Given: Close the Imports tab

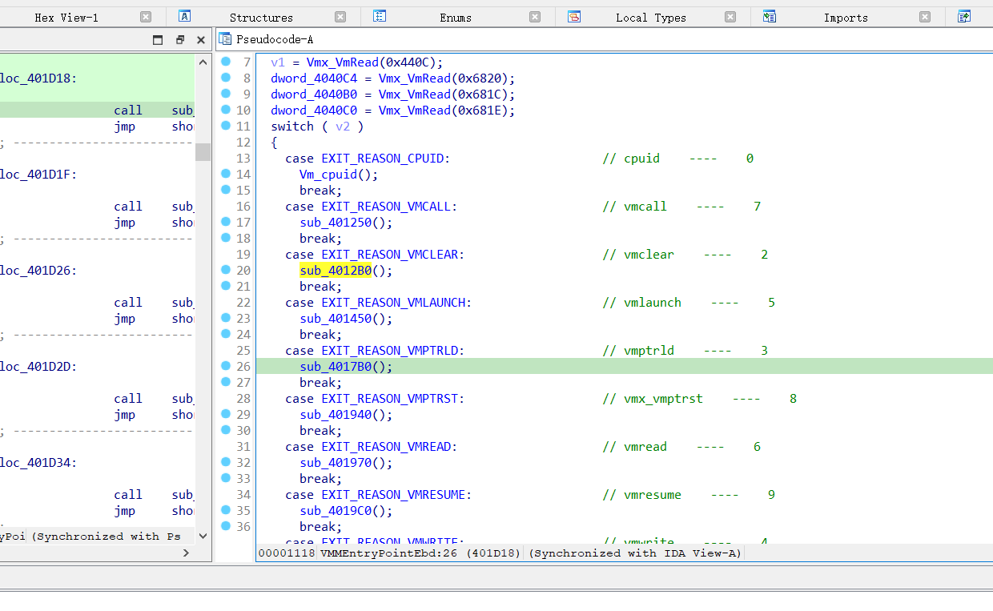Looking at the screenshot, I should 925,17.
